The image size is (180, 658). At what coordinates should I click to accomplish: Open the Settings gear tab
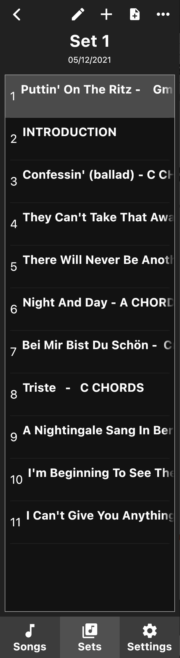[x=150, y=637]
